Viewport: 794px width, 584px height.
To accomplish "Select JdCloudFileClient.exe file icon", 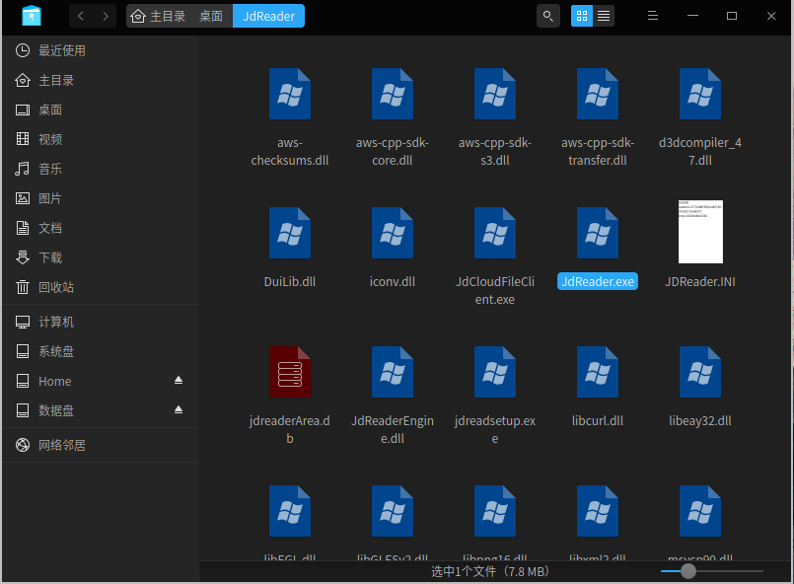I will click(x=495, y=233).
